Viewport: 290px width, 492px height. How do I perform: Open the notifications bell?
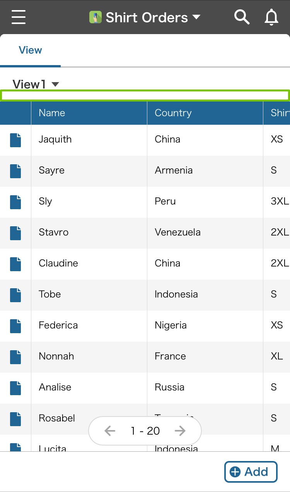pyautogui.click(x=271, y=17)
